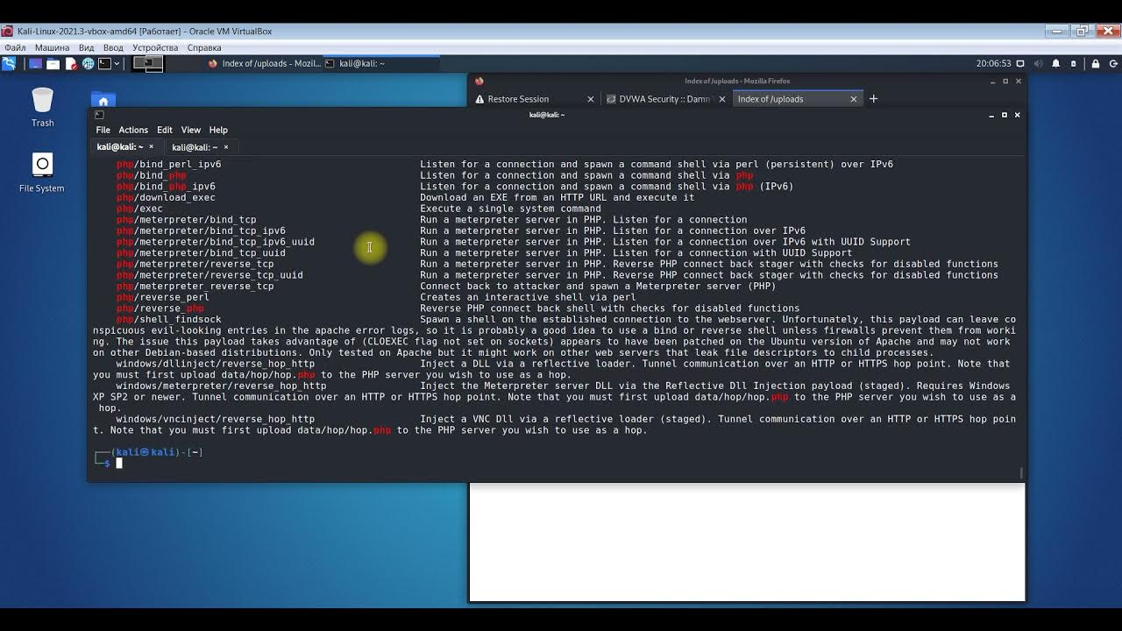
Task: Launch the web browser from panel globe icon
Action: pos(88,63)
